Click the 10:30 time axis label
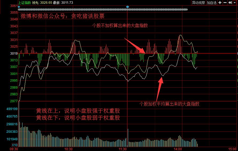 [68, 149]
